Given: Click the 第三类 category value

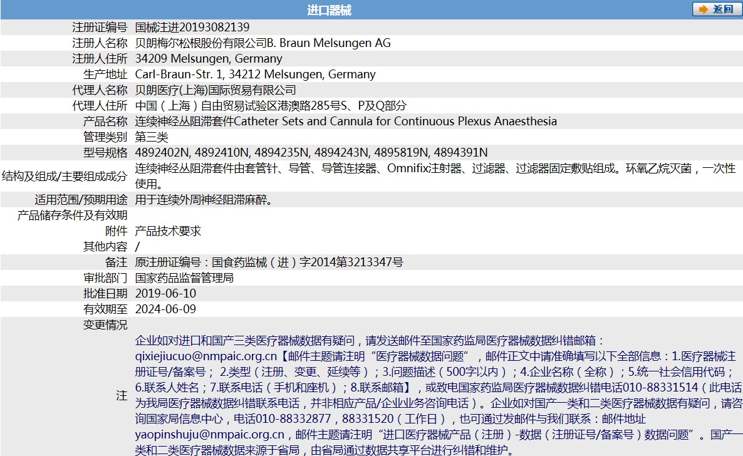Looking at the screenshot, I should pyautogui.click(x=152, y=137).
